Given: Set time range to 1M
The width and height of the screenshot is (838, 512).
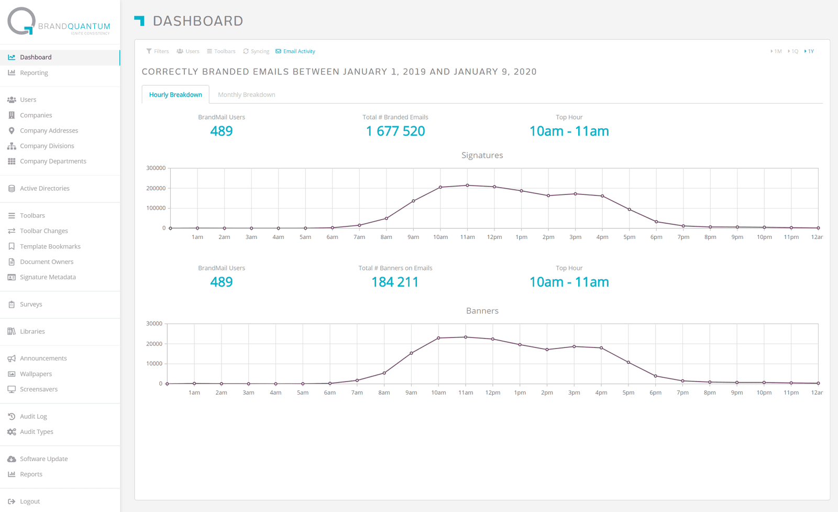Looking at the screenshot, I should (x=776, y=51).
